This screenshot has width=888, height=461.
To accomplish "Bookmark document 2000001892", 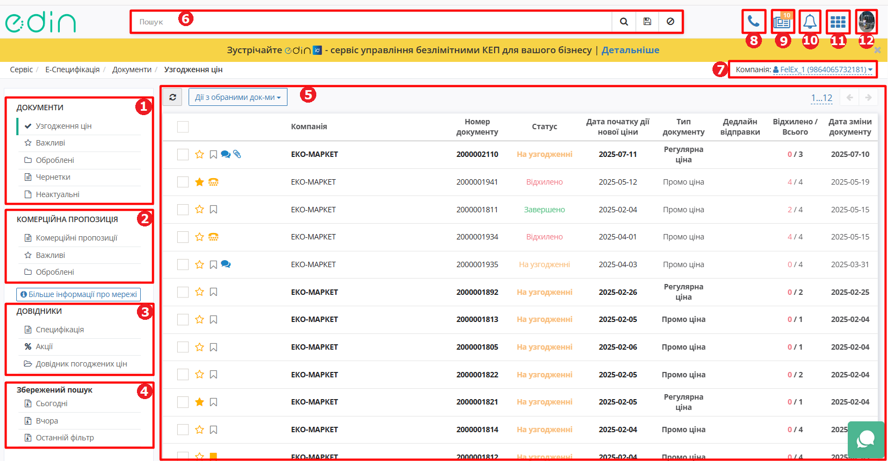I will click(214, 292).
